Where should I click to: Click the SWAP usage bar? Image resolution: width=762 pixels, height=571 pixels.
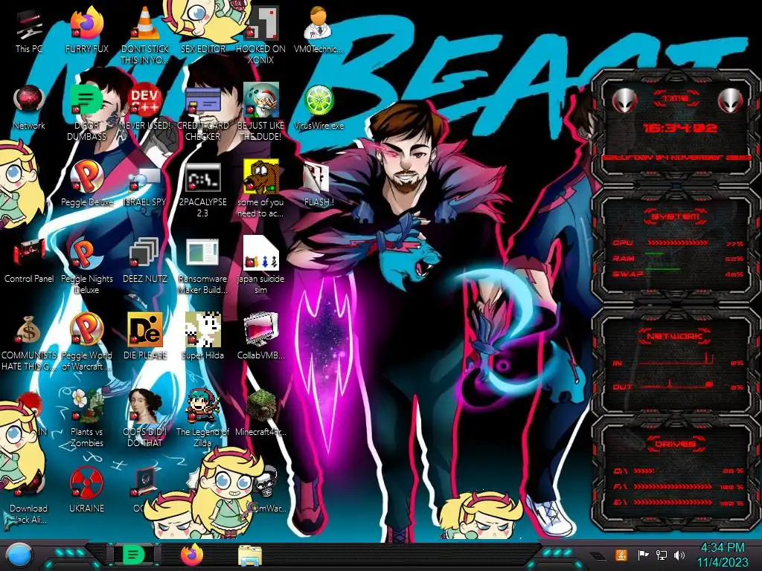pos(677,269)
